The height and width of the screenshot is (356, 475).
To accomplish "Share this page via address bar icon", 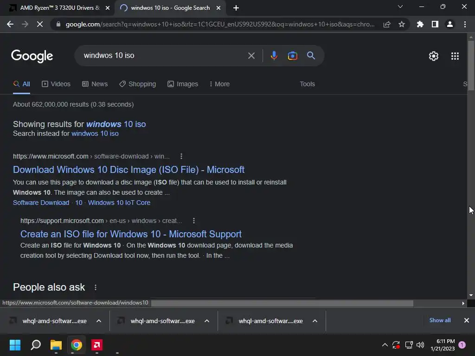I will point(387,25).
